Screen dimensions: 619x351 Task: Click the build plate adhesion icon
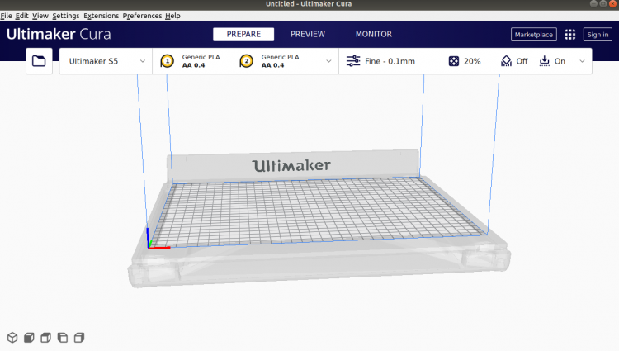[x=545, y=61]
